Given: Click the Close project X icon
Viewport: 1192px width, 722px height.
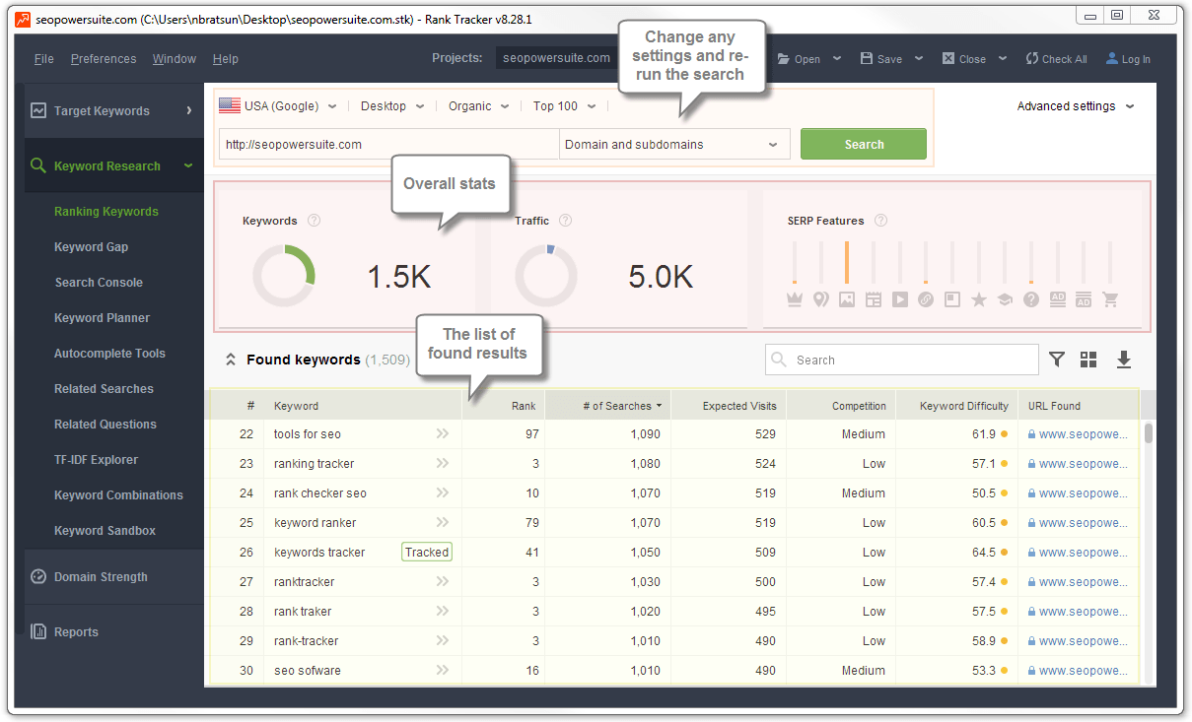Looking at the screenshot, I should (x=948, y=59).
